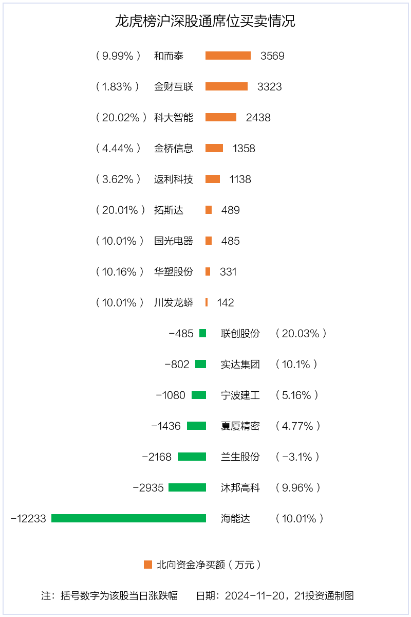Click the value label -12233
Image resolution: width=411 pixels, height=617 pixels.
point(28,519)
